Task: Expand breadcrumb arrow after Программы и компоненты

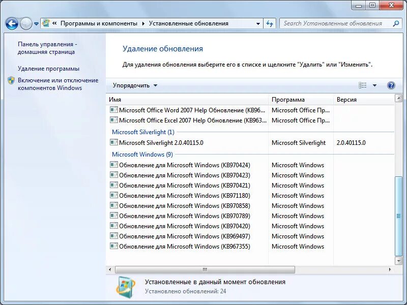Action: (143, 23)
